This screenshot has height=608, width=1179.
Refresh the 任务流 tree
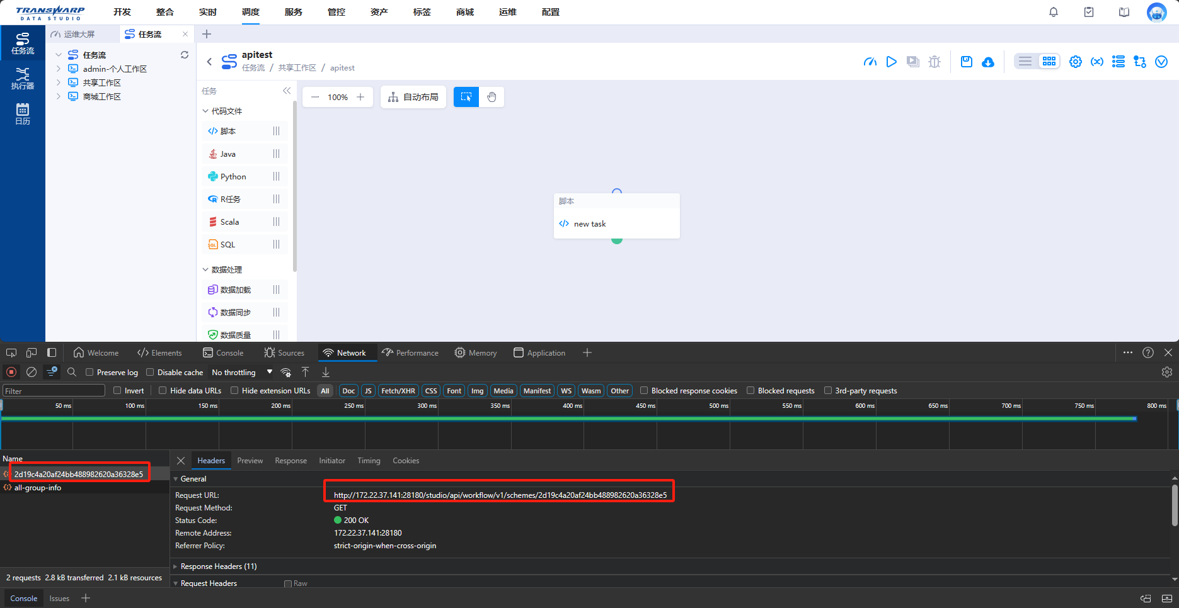coord(185,55)
